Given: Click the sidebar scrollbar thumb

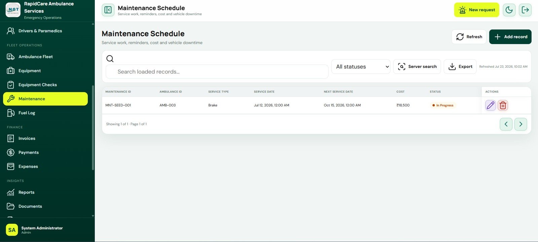Looking at the screenshot, I should 93,128.
